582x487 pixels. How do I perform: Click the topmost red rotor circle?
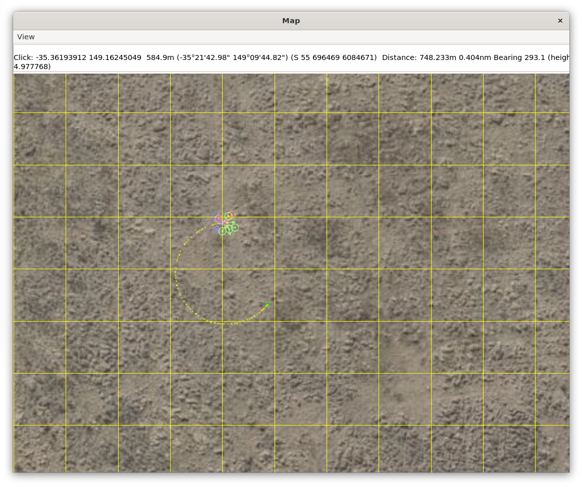click(x=232, y=215)
